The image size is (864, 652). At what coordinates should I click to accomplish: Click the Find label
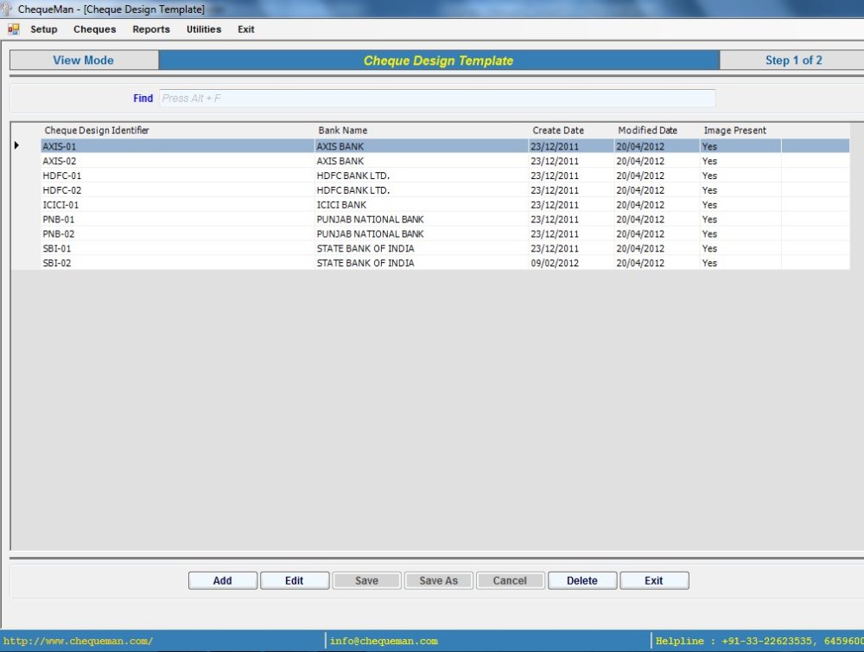[143, 99]
